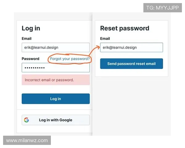Click the Google G logo icon
The width and height of the screenshot is (185, 148).
click(27, 120)
